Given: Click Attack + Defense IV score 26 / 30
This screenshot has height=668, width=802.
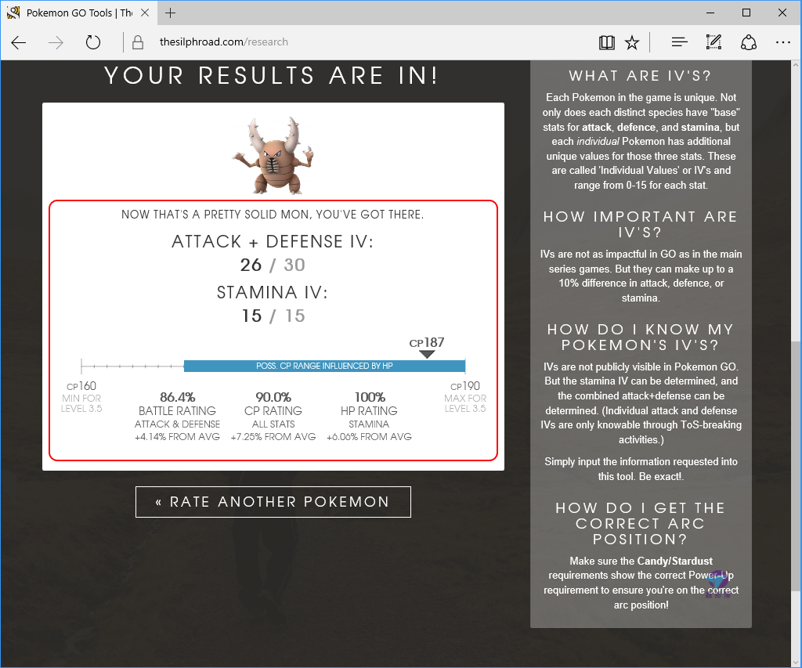Looking at the screenshot, I should pyautogui.click(x=273, y=265).
